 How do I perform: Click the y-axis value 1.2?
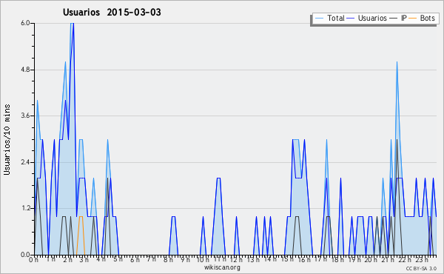point(25,209)
